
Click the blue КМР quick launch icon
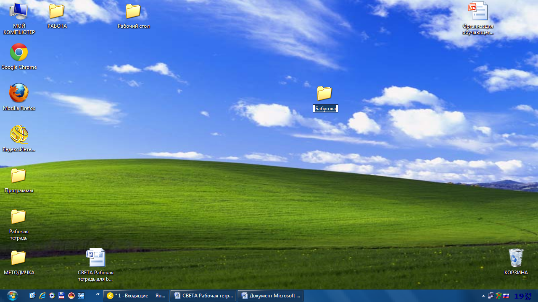pos(81,296)
